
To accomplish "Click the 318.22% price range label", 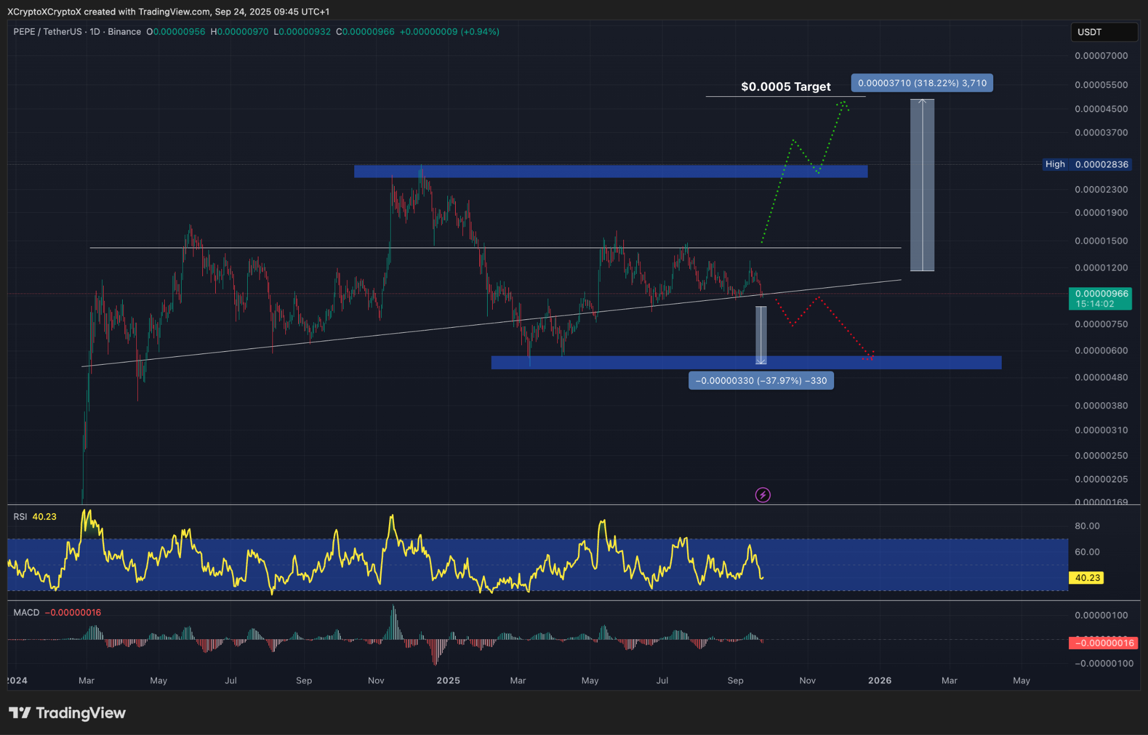I will tap(922, 83).
